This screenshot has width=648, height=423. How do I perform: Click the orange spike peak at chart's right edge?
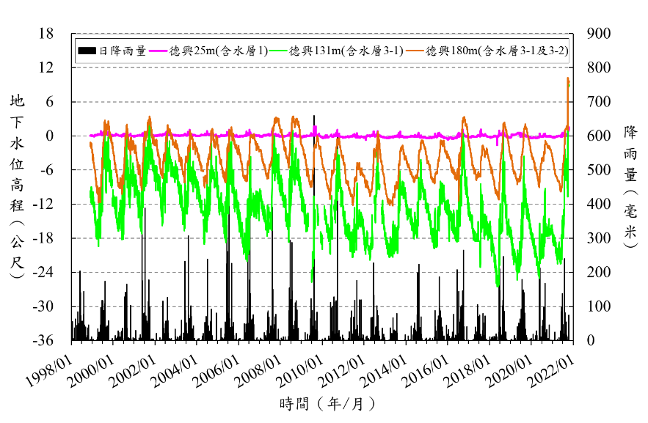568,79
